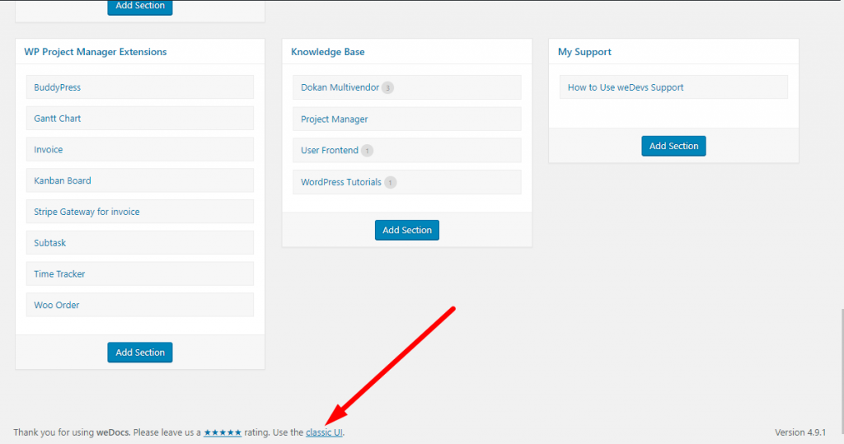
Task: Add Section under My Support
Action: pos(673,146)
